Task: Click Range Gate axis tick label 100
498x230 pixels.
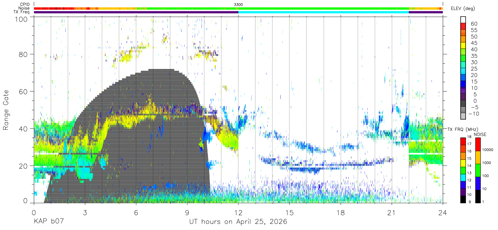Action: point(22,19)
